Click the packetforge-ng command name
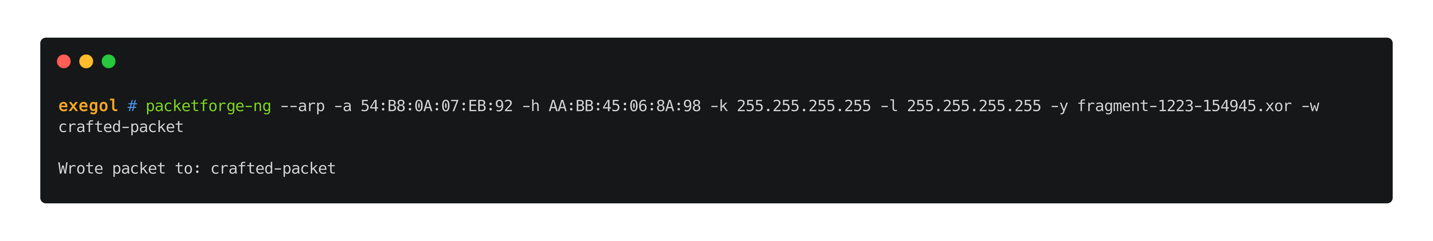Image resolution: width=1433 pixels, height=241 pixels. click(209, 106)
